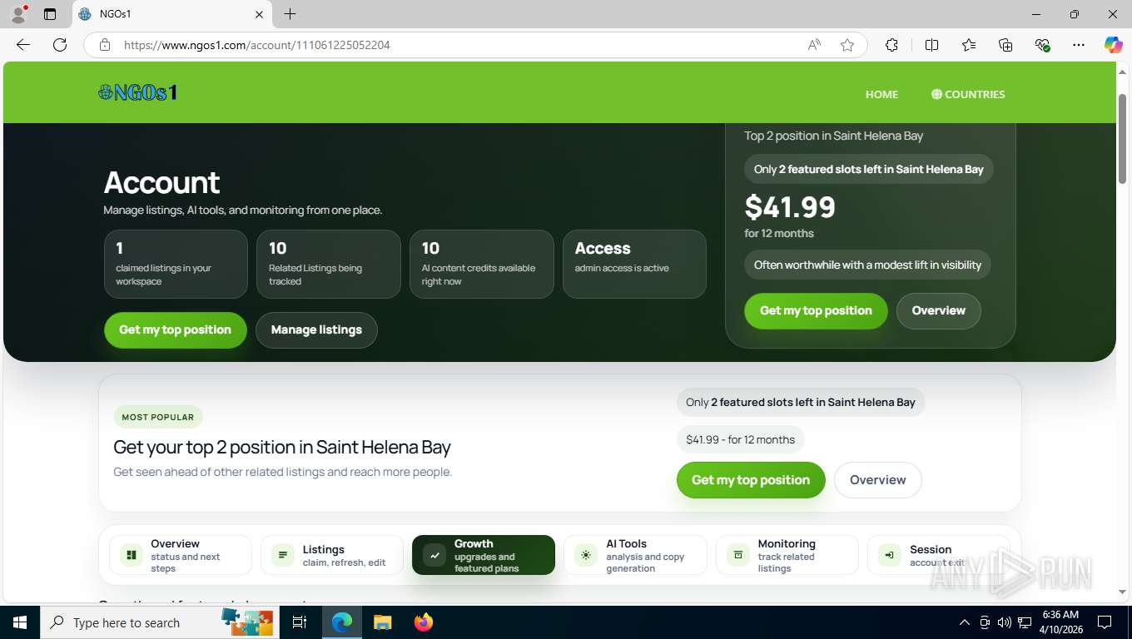Click the browser back arrow
The image size is (1132, 639).
click(23, 45)
